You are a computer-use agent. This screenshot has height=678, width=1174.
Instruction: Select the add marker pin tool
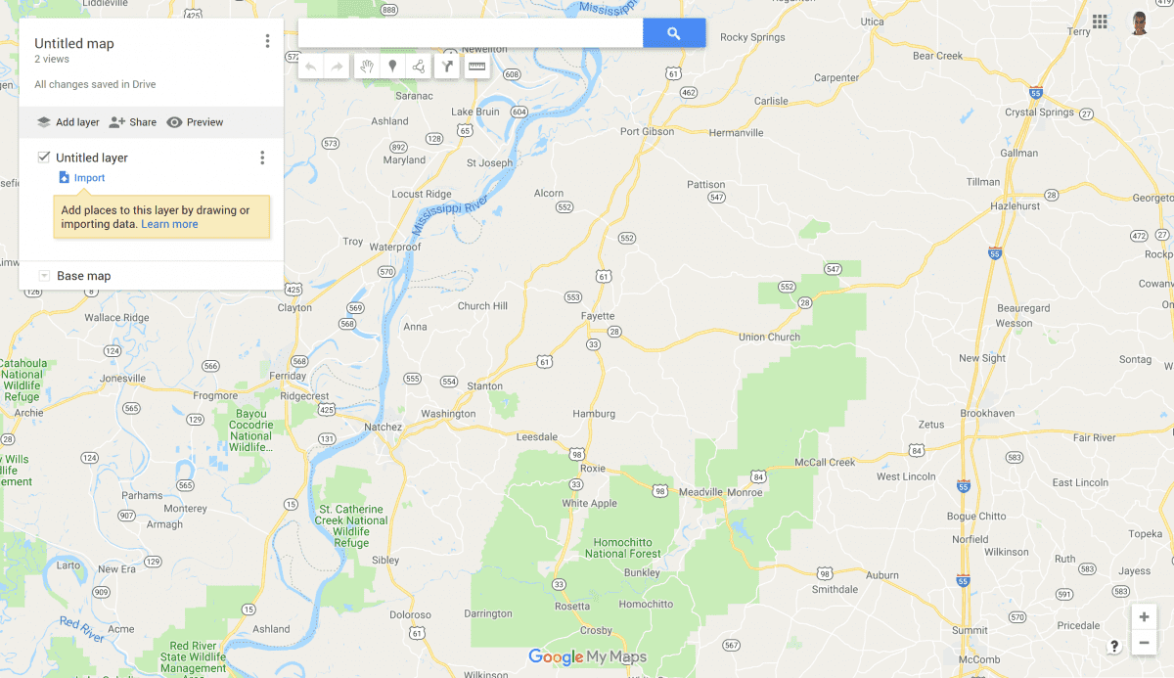click(x=393, y=67)
